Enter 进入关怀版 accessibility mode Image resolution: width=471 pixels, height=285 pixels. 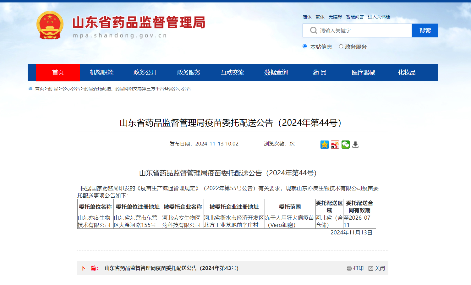(379, 17)
